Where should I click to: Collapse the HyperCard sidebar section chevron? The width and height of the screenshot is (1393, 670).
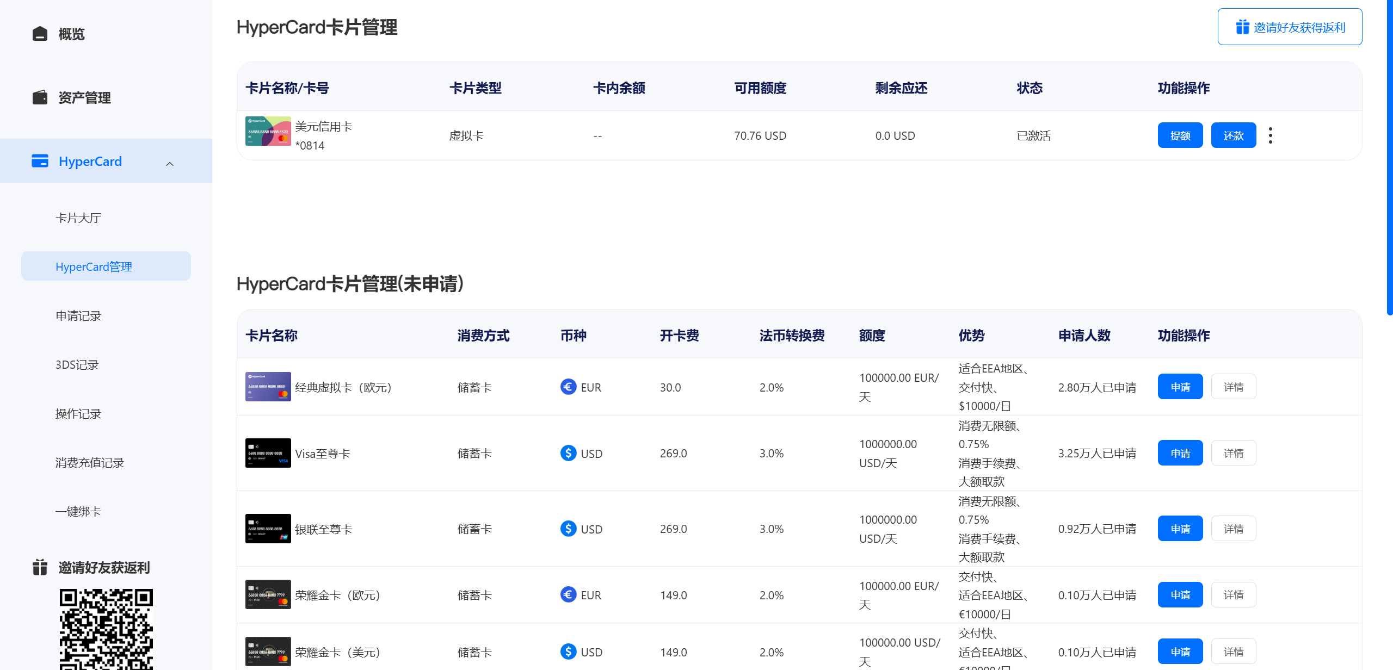[170, 164]
